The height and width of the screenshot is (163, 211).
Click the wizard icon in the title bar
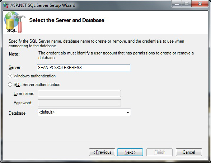point(6,5)
